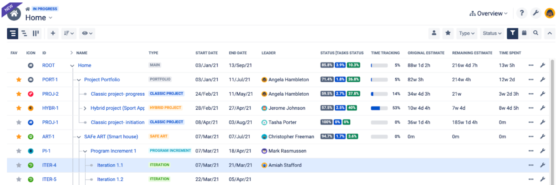Click the red PROJ-2 row icon
The width and height of the screenshot is (560, 185).
[x=31, y=94]
